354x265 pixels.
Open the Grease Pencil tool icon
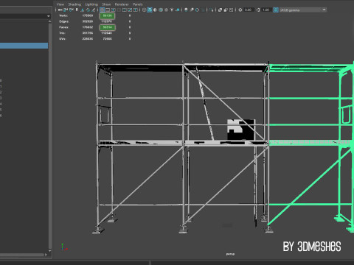[x=94, y=10]
